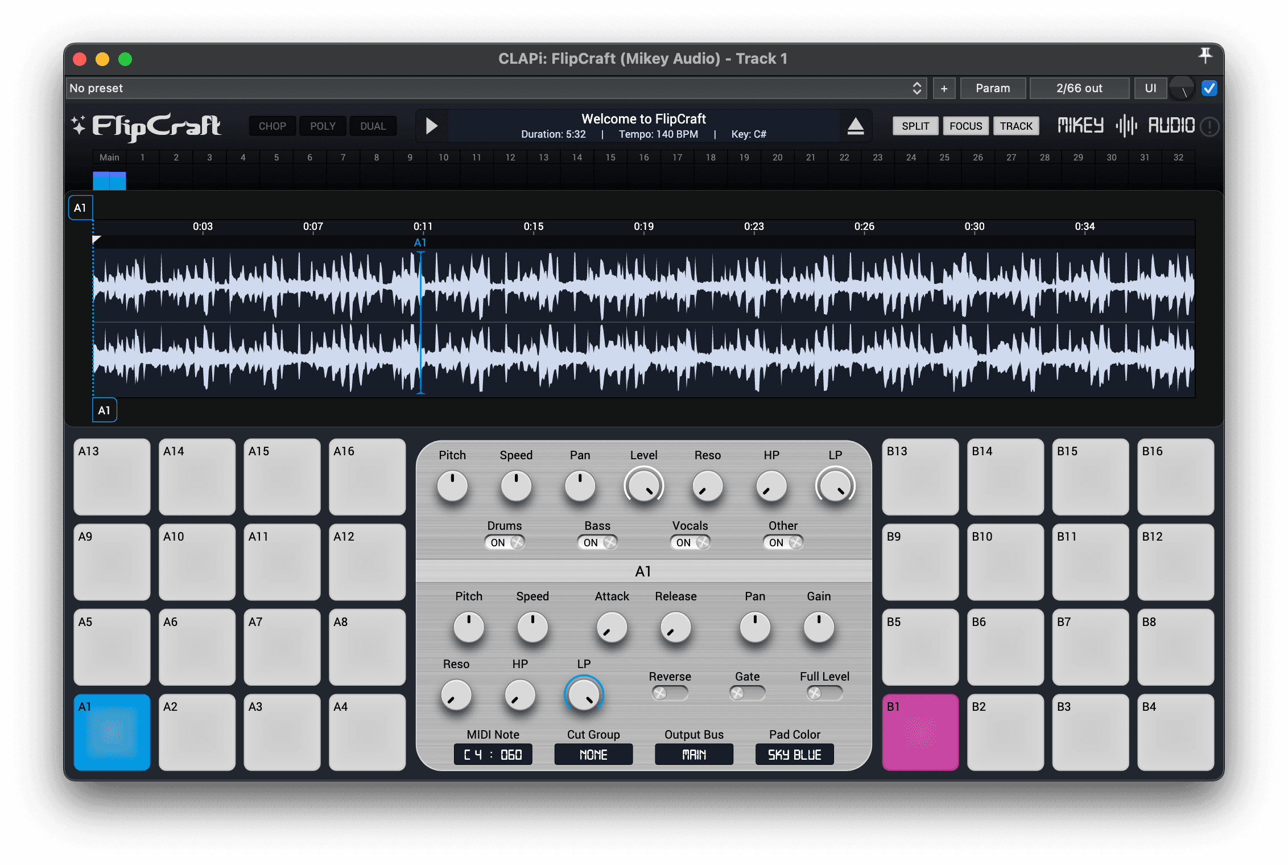Click the wet/dry knob in host bar
The image size is (1288, 865).
pyautogui.click(x=1183, y=89)
